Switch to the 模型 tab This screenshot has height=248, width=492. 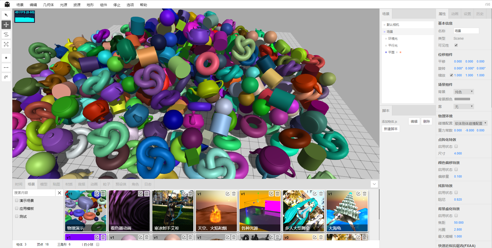(44, 184)
